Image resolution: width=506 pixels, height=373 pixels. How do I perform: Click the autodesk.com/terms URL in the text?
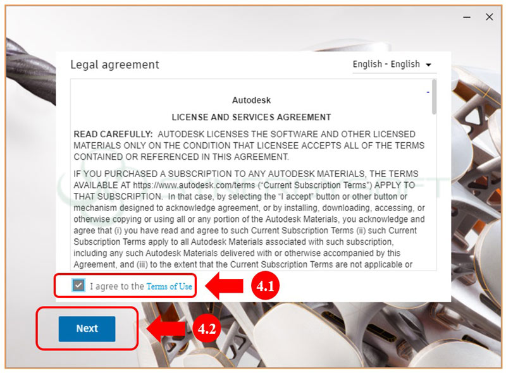[x=194, y=185]
